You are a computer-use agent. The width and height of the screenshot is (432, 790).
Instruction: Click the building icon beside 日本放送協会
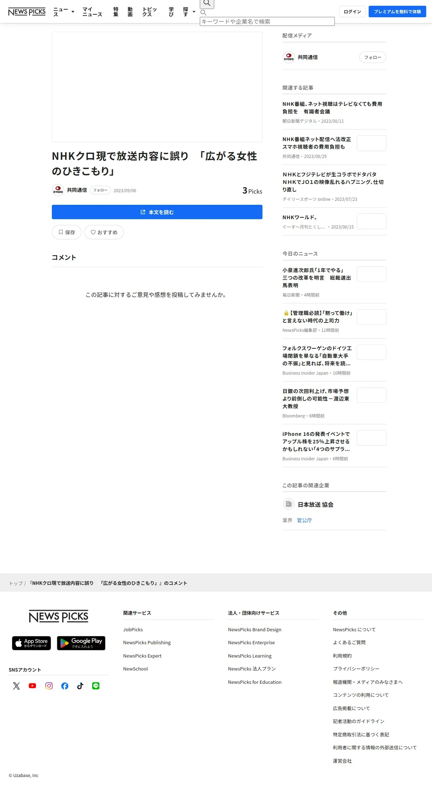tap(289, 504)
